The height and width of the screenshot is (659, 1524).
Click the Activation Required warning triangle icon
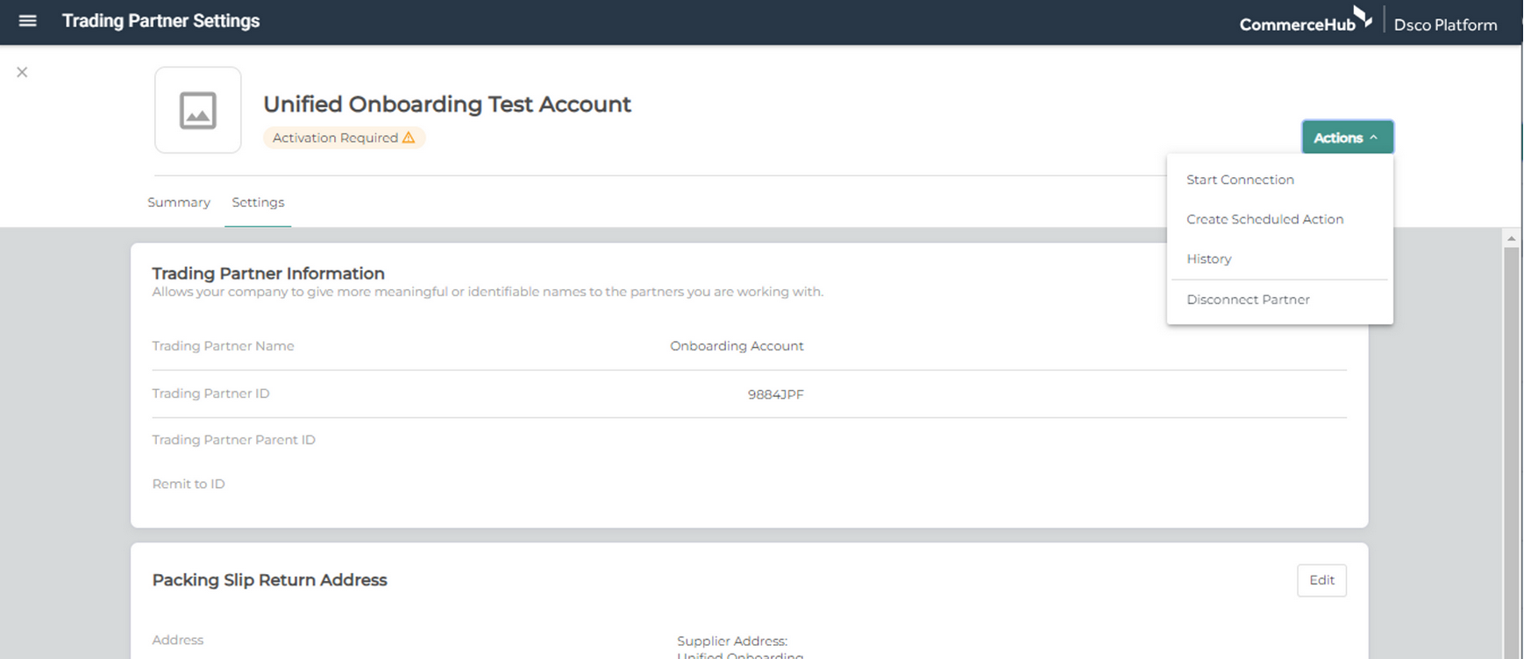pos(409,138)
